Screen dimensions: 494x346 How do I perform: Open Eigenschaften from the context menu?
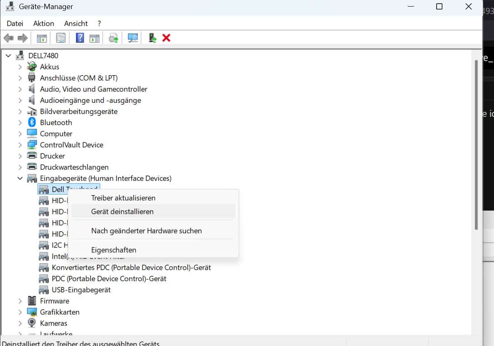(x=154, y=250)
